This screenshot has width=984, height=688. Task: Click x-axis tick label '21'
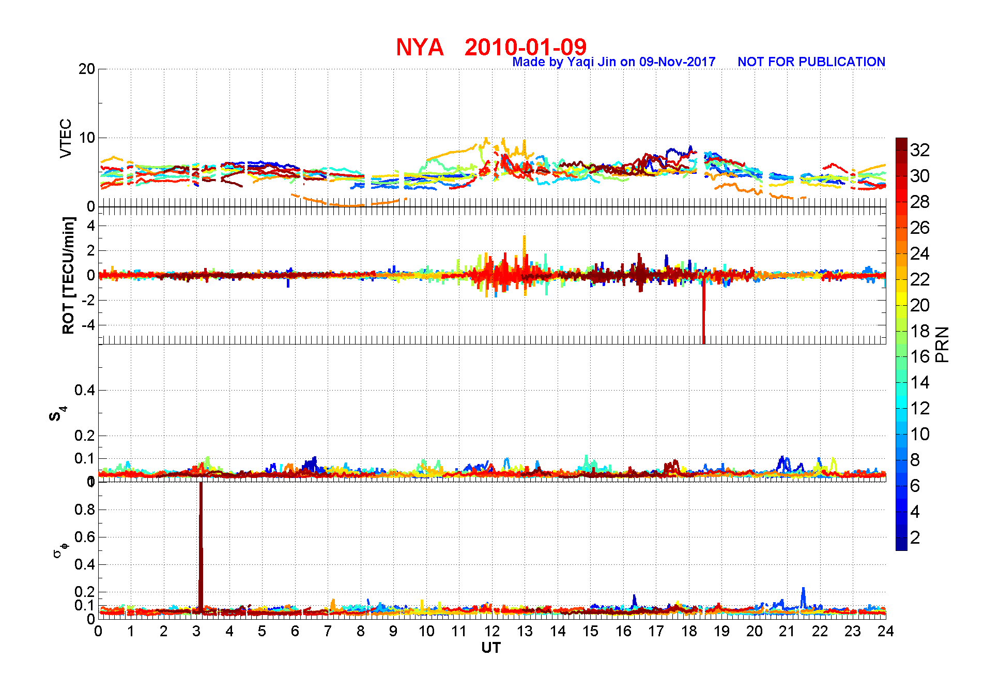click(787, 631)
